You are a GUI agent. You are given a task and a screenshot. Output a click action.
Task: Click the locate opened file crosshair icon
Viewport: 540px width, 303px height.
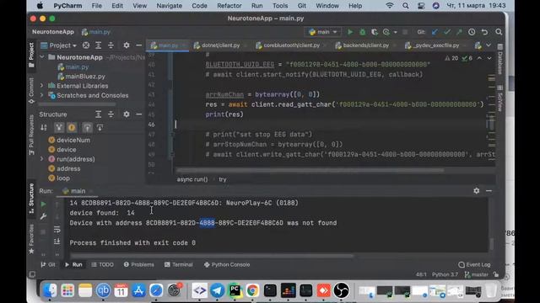point(86,45)
